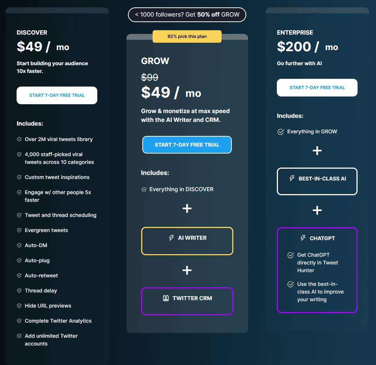The image size is (376, 365).
Task: Click the lightning bolt icon beside CHATGPT
Action: pos(303,238)
